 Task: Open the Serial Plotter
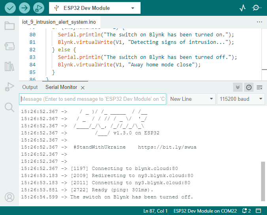242,8
